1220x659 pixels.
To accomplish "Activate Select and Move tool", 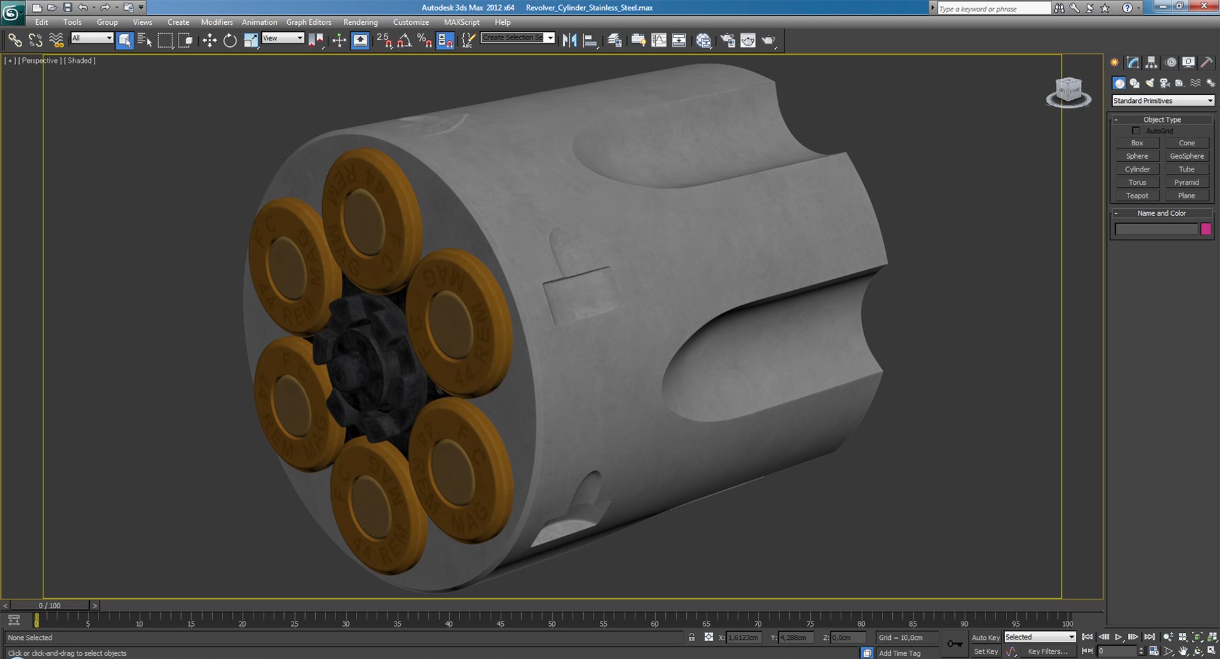I will pyautogui.click(x=209, y=40).
